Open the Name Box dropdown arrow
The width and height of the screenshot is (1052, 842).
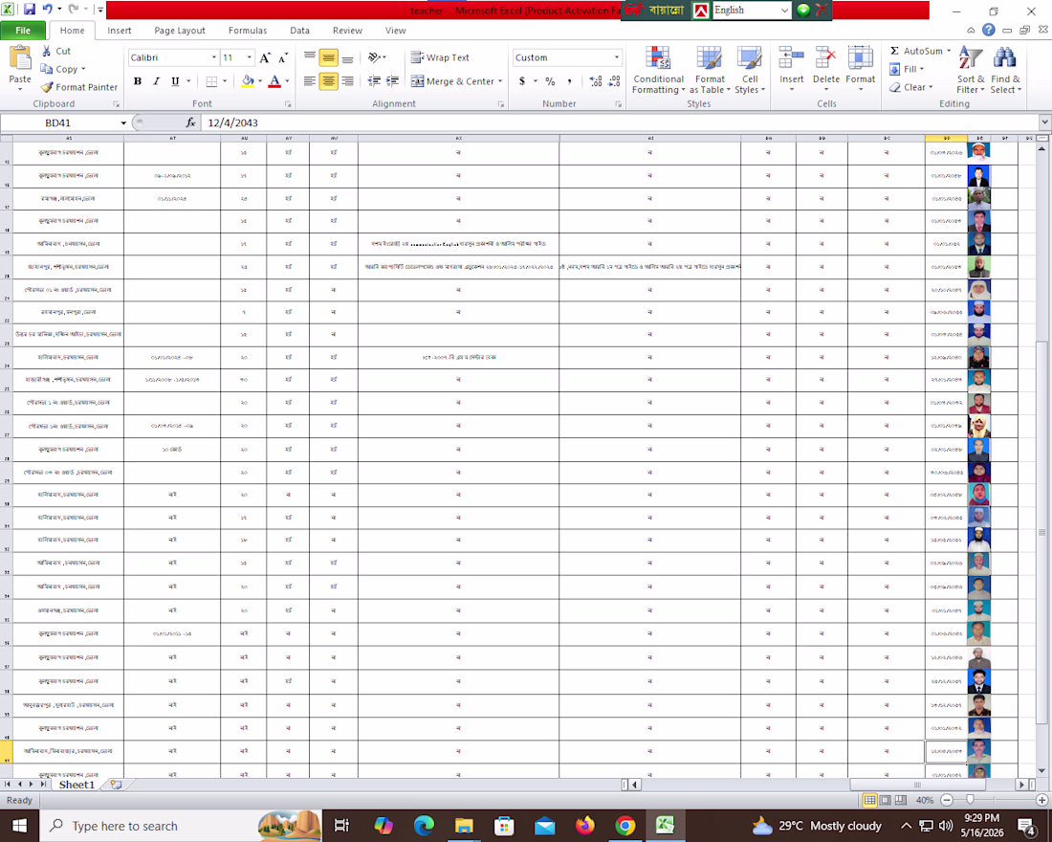click(x=123, y=122)
